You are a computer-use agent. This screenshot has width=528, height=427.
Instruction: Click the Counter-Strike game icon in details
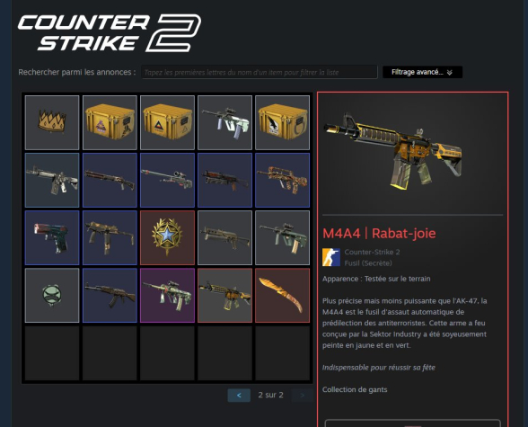click(x=331, y=257)
